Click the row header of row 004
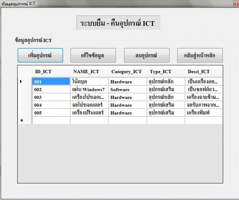Screen dimensions: 239x200 point(25,105)
